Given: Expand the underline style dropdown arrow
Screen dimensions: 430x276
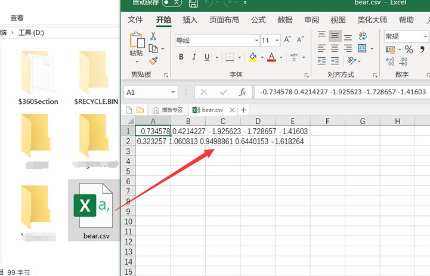Looking at the screenshot, I should [217, 57].
